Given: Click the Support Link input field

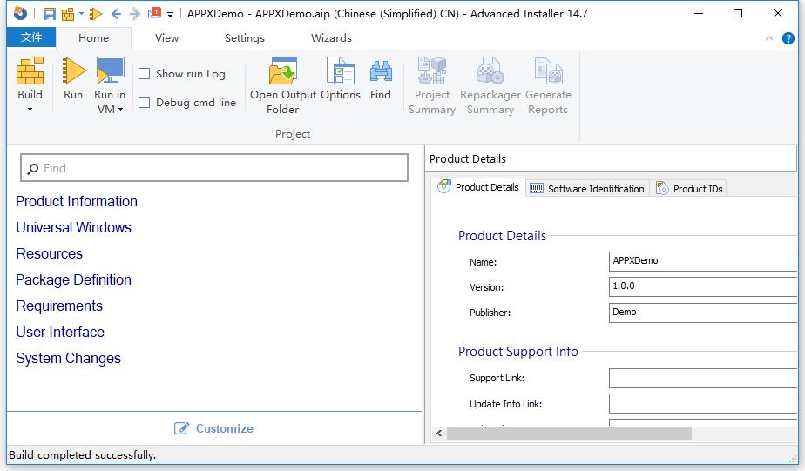Looking at the screenshot, I should [x=703, y=378].
